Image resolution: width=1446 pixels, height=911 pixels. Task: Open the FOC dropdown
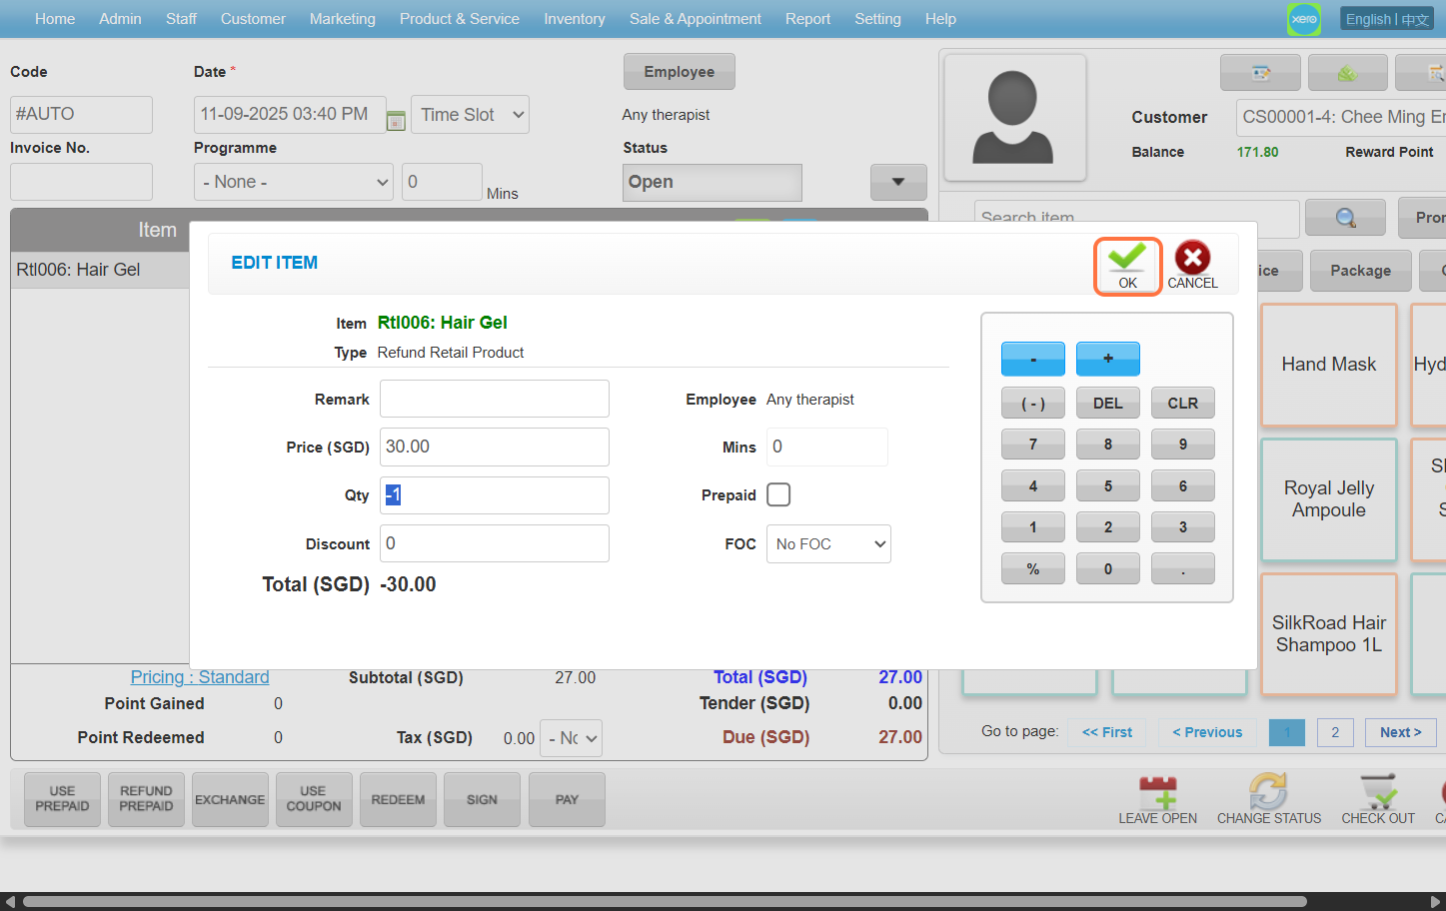828,544
